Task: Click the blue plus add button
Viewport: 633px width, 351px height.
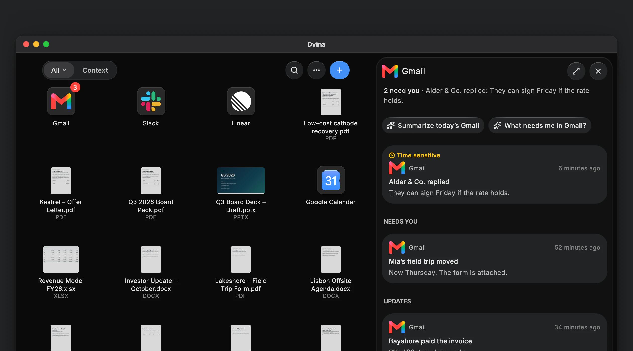Action: 340,70
